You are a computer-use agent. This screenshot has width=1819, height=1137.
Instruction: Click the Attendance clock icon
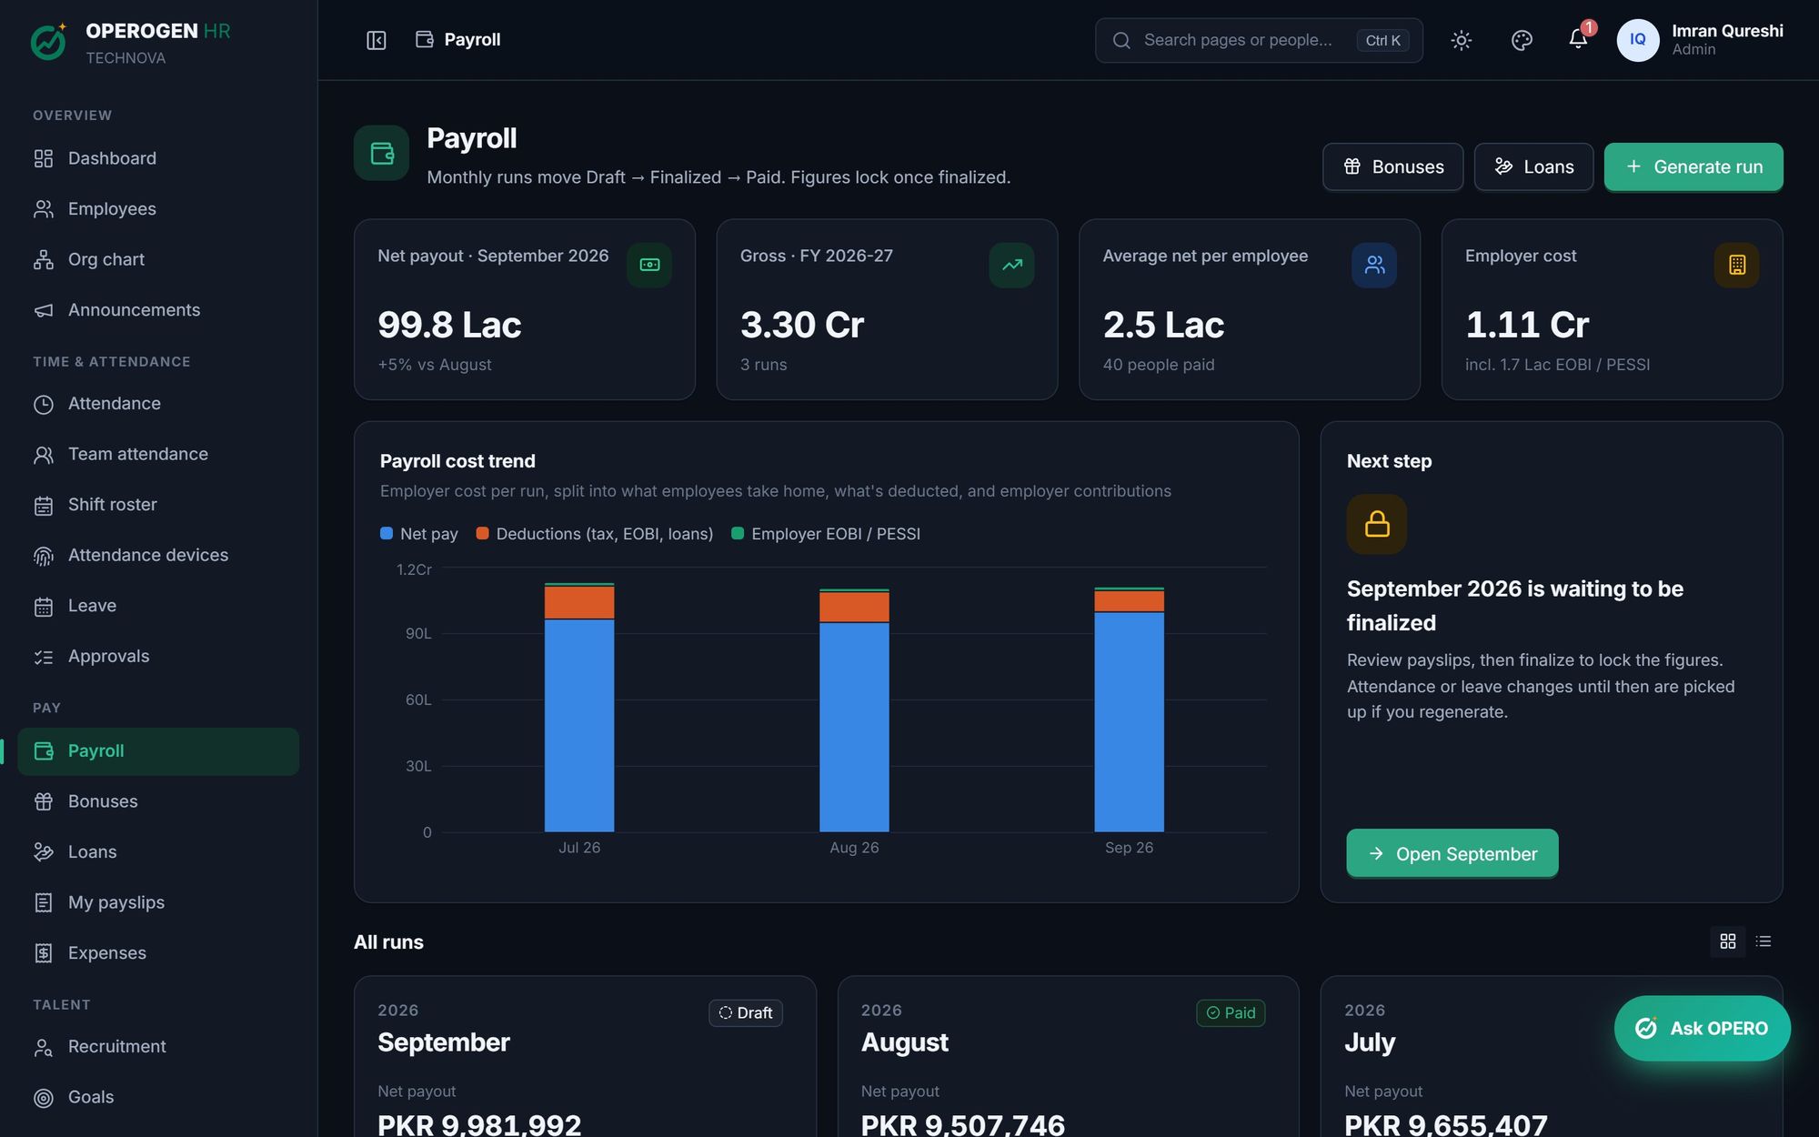tap(43, 405)
